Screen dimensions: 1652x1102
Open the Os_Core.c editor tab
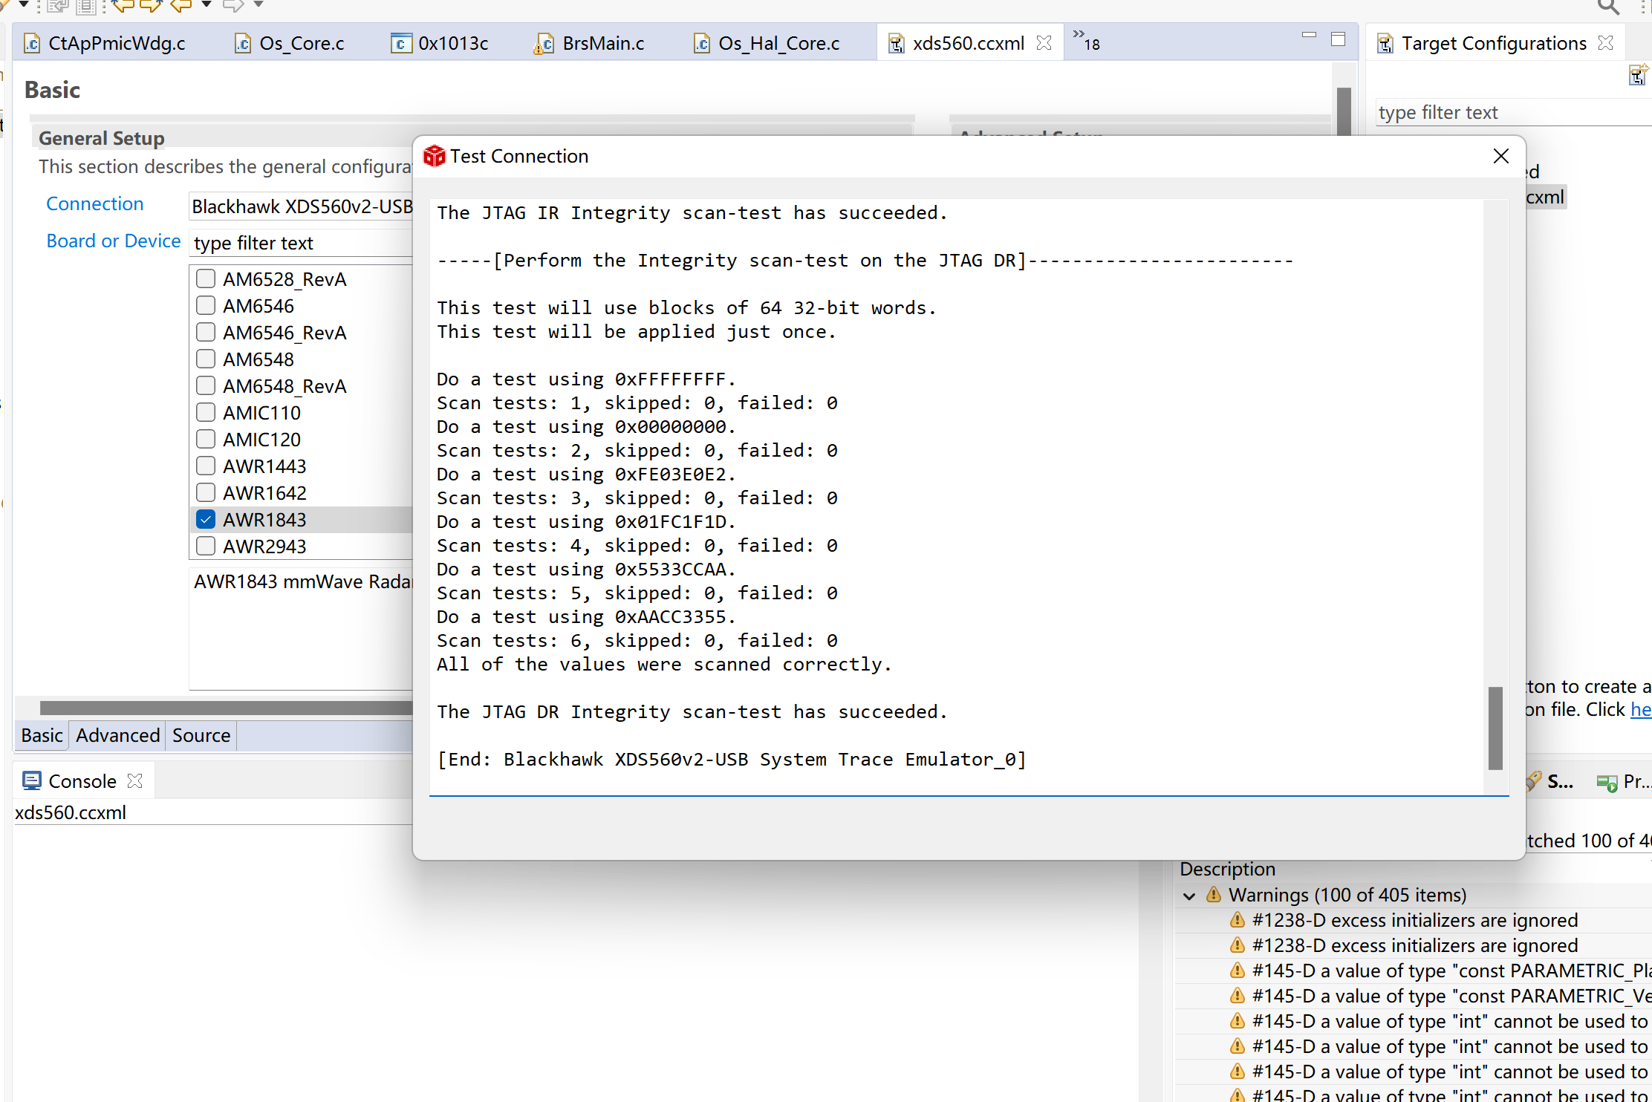point(300,42)
